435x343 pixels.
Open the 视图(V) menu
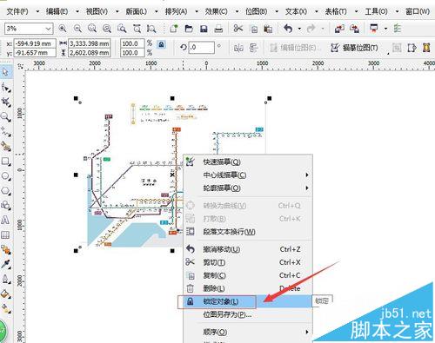pos(97,11)
